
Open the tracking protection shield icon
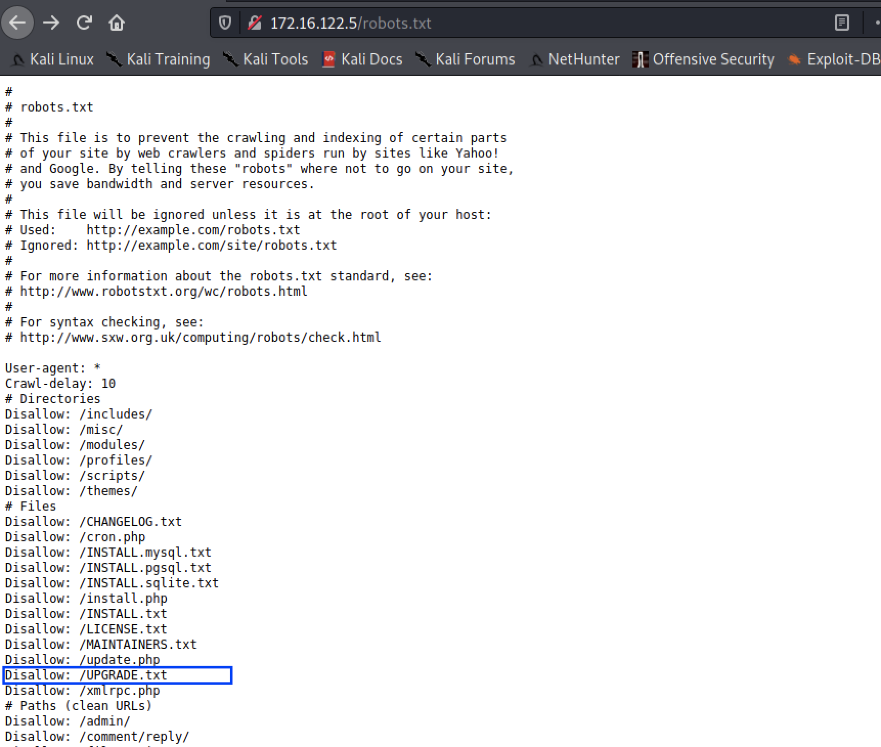tap(225, 23)
